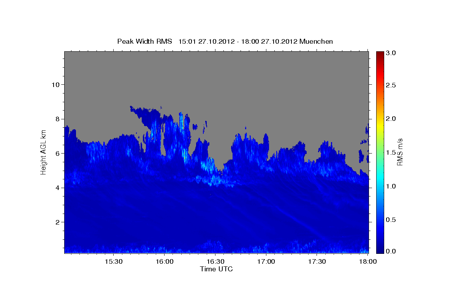Click the 18:00 time tick label

pos(367,261)
